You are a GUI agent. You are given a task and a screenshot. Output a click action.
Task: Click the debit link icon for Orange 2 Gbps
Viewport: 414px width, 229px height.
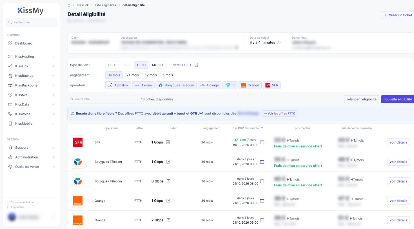click(x=168, y=220)
